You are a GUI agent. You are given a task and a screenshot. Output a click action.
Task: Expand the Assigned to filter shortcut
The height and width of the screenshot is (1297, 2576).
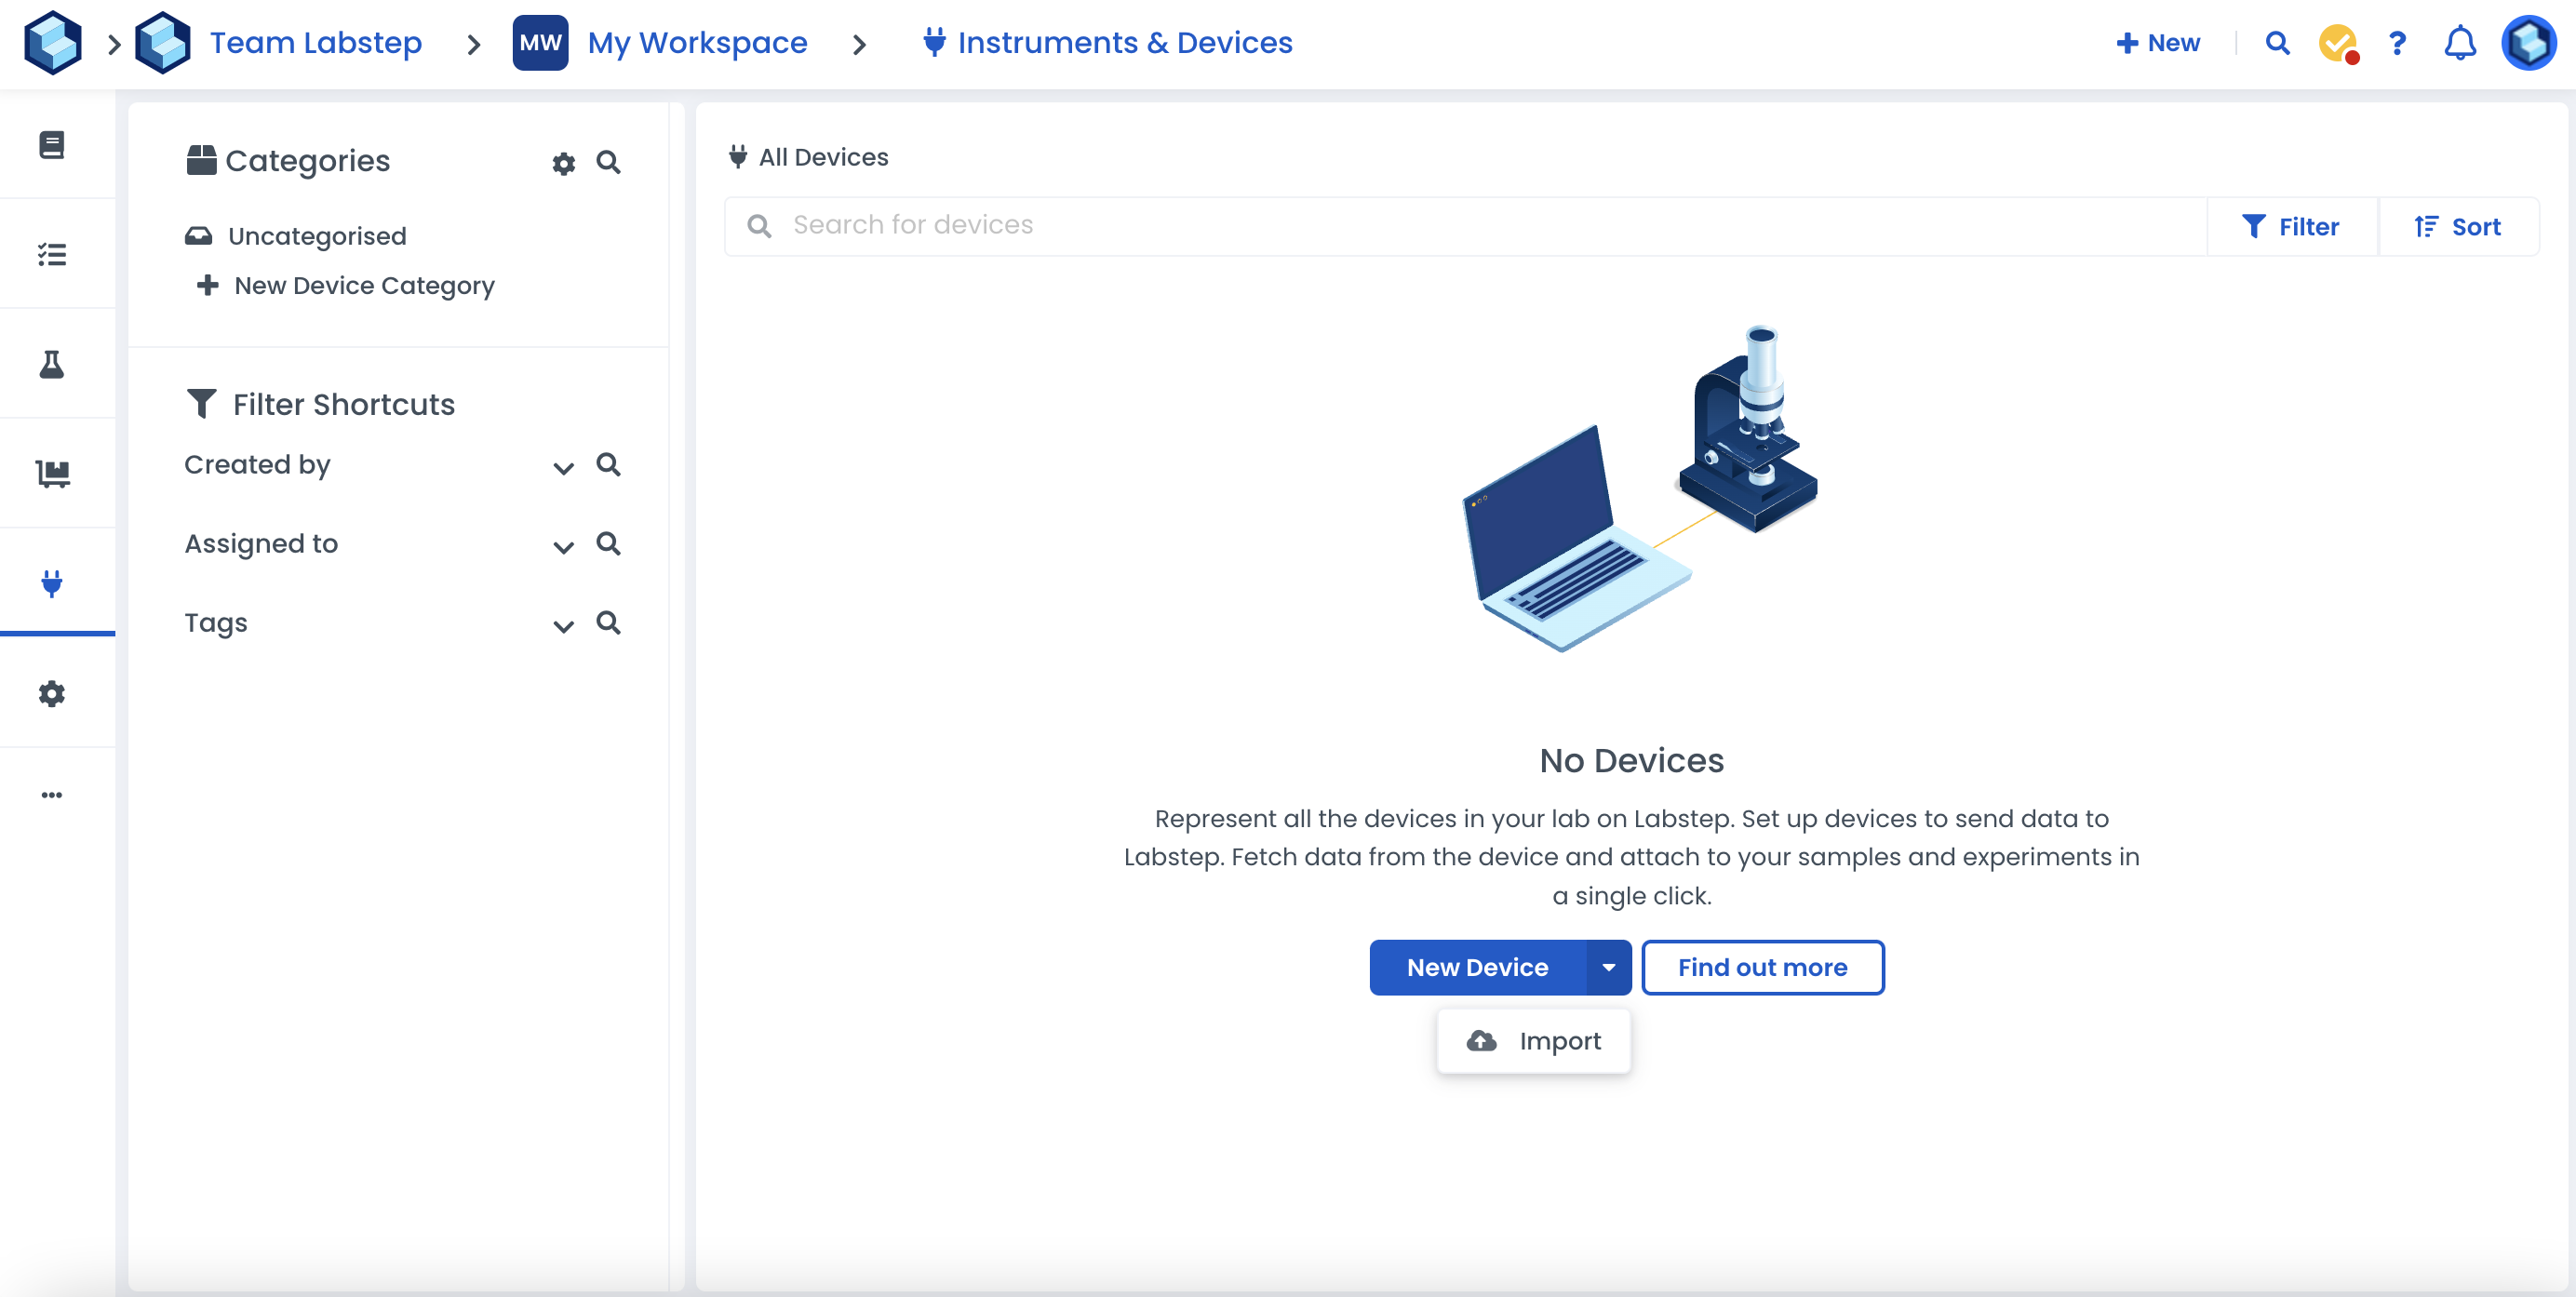point(563,546)
